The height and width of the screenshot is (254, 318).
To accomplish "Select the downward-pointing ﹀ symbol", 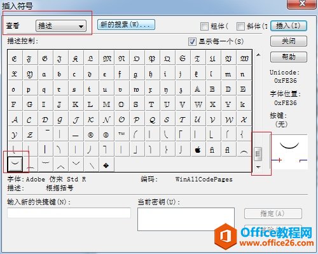I will tap(75, 165).
